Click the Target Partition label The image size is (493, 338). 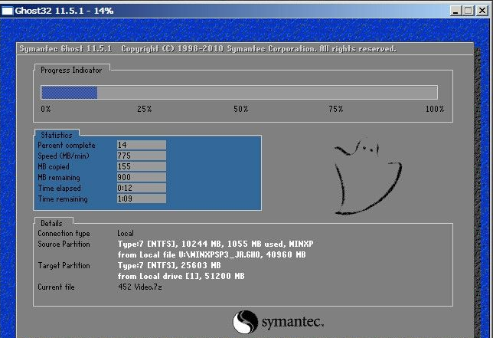[64, 266]
